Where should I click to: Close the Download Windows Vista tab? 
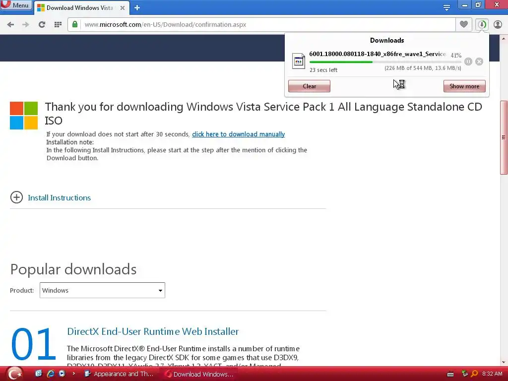pos(123,8)
